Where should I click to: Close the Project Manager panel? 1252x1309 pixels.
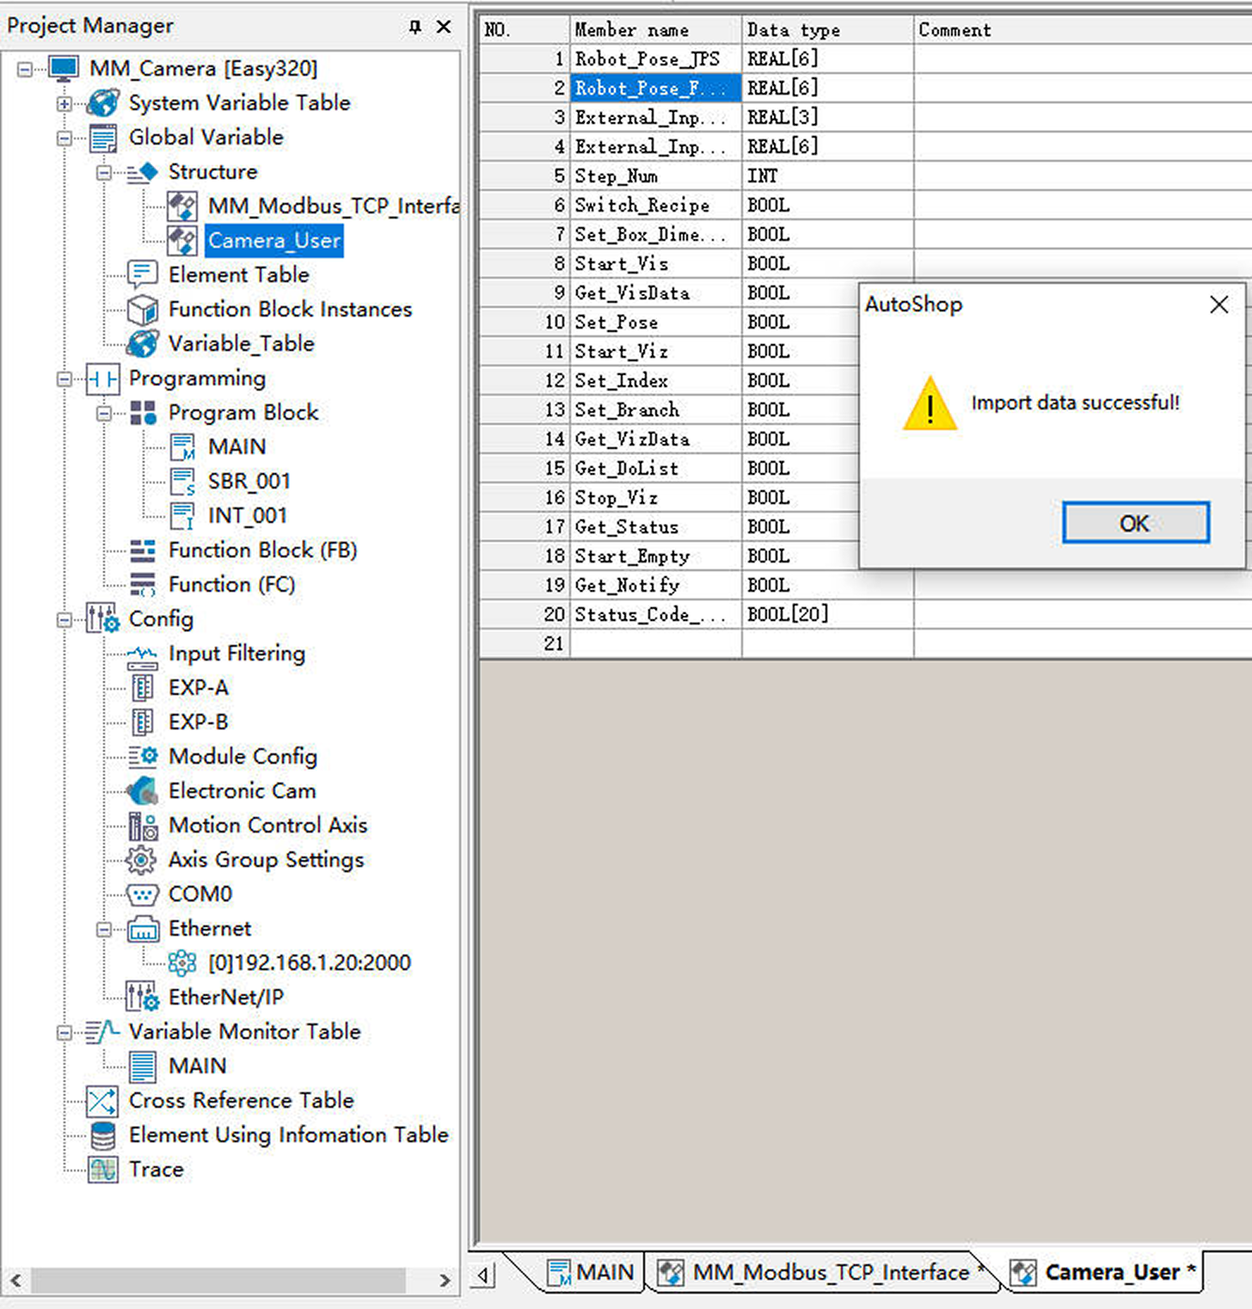[444, 27]
